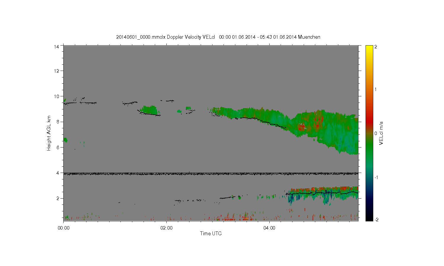
Task: Click the plot title text mentioning Muenchen
Action: [x=218, y=37]
